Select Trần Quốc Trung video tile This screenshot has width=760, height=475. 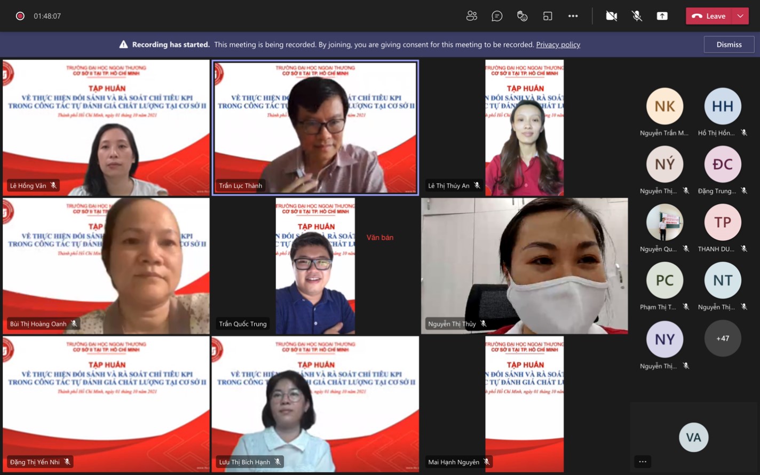(x=315, y=266)
